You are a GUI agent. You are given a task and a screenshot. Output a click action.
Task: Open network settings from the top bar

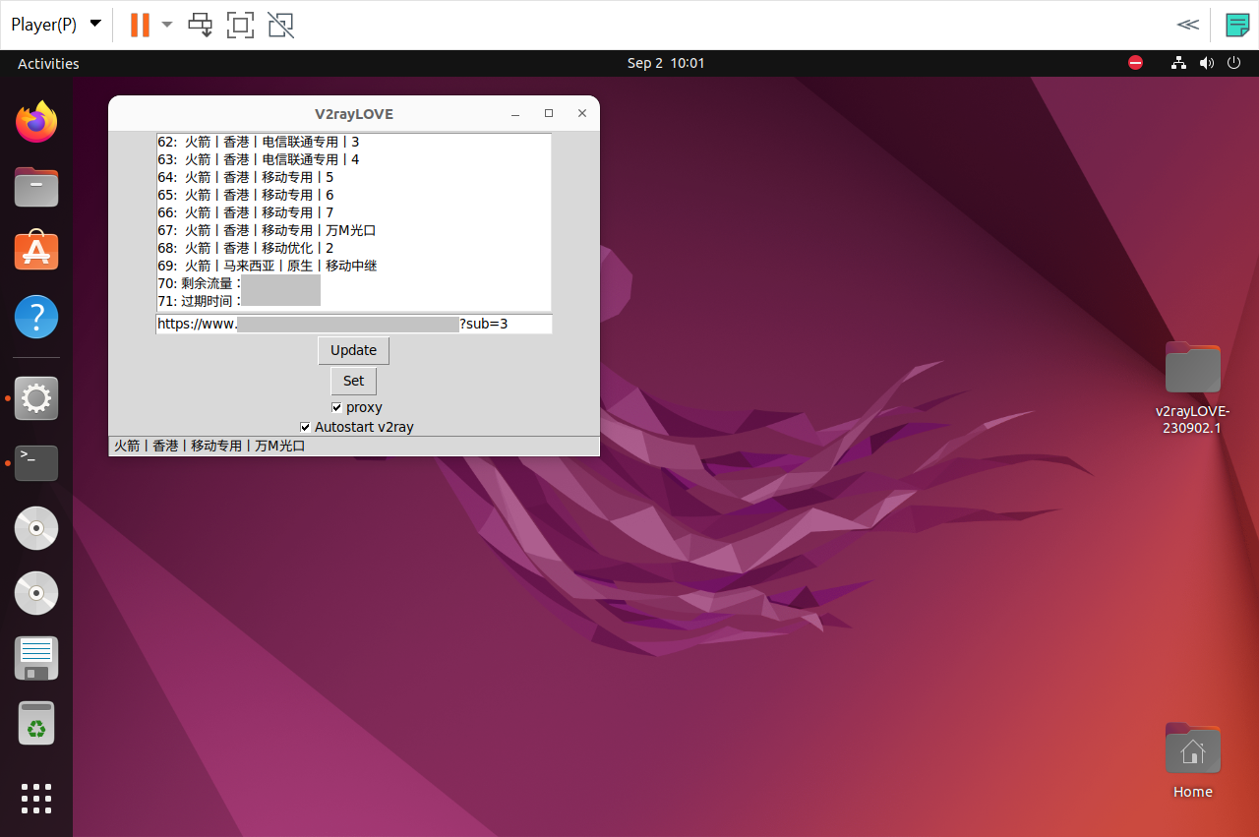coord(1178,62)
